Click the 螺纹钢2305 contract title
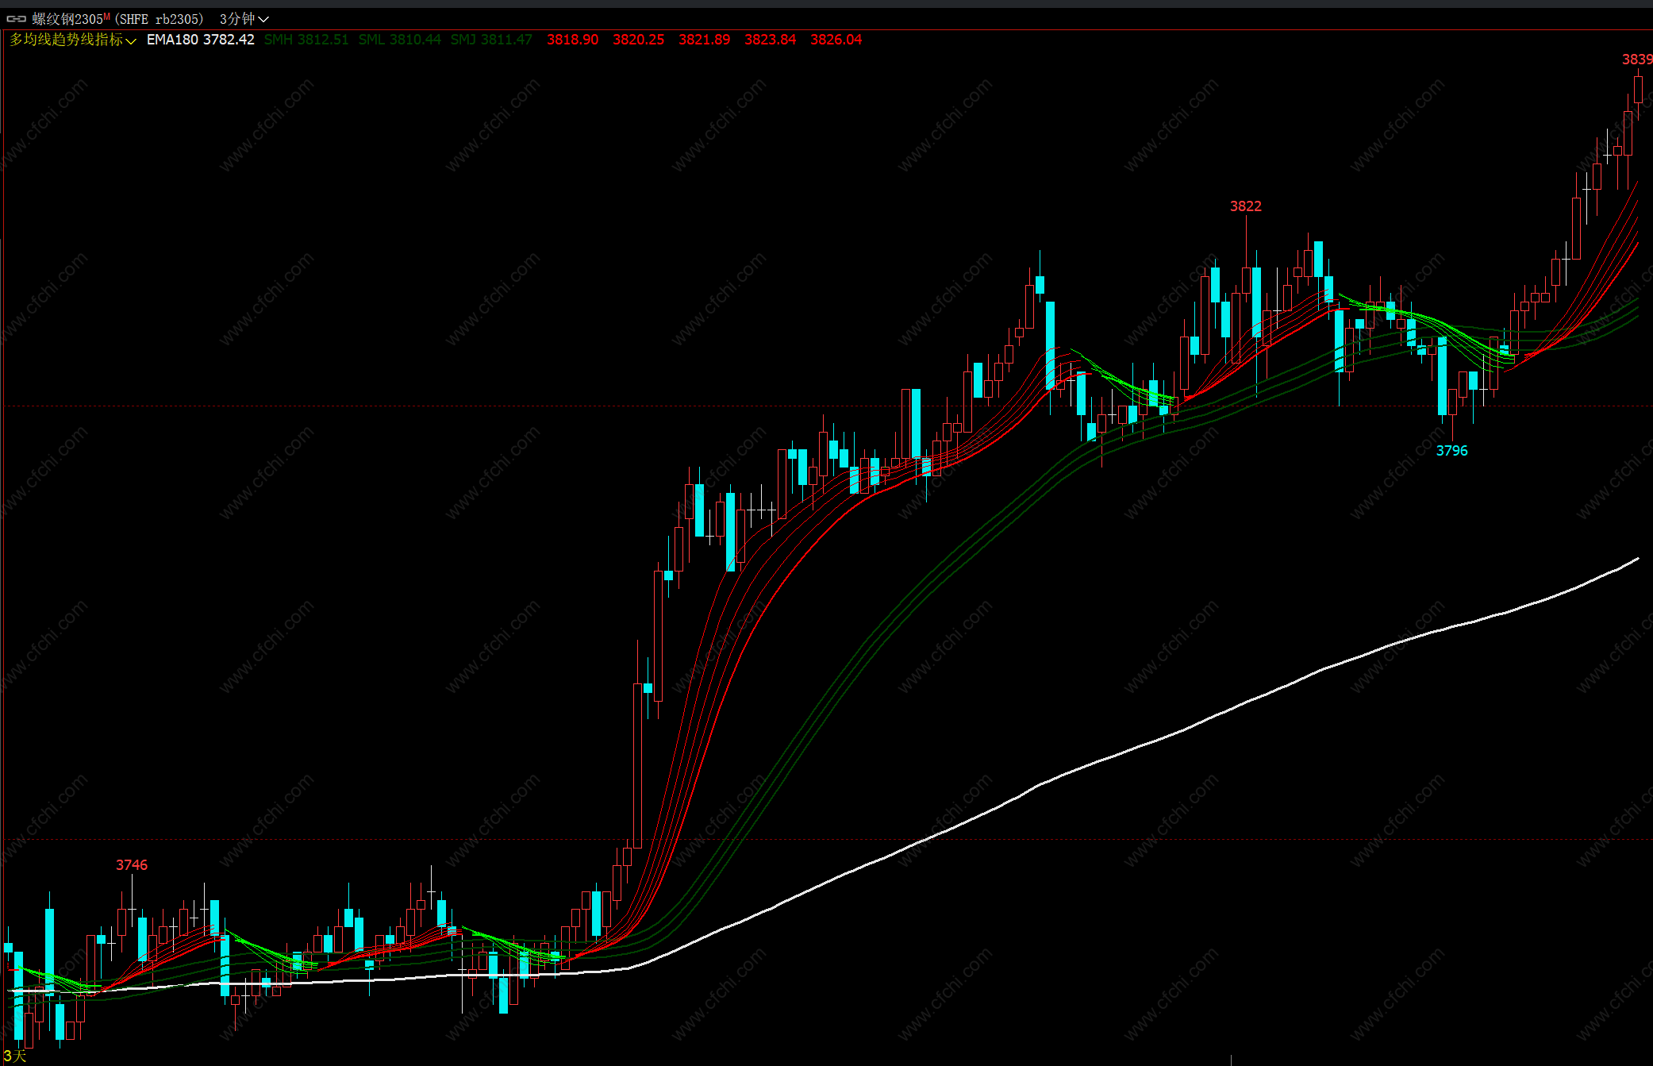1653x1066 pixels. tap(67, 18)
